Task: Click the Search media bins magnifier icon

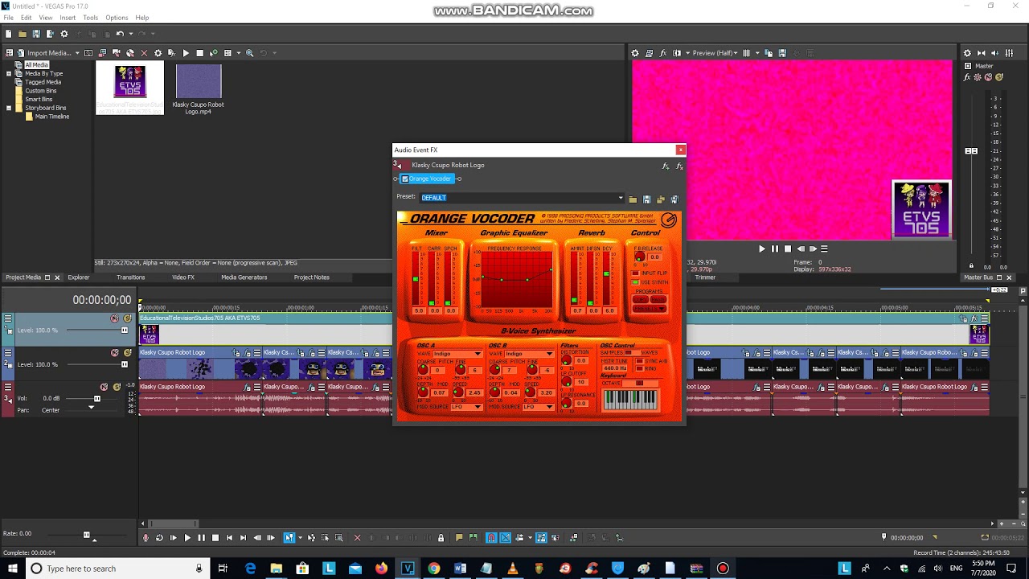Action: [x=249, y=53]
